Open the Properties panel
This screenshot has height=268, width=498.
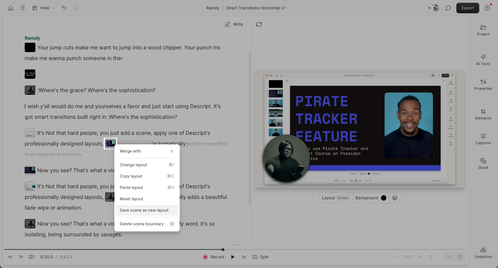(x=483, y=85)
